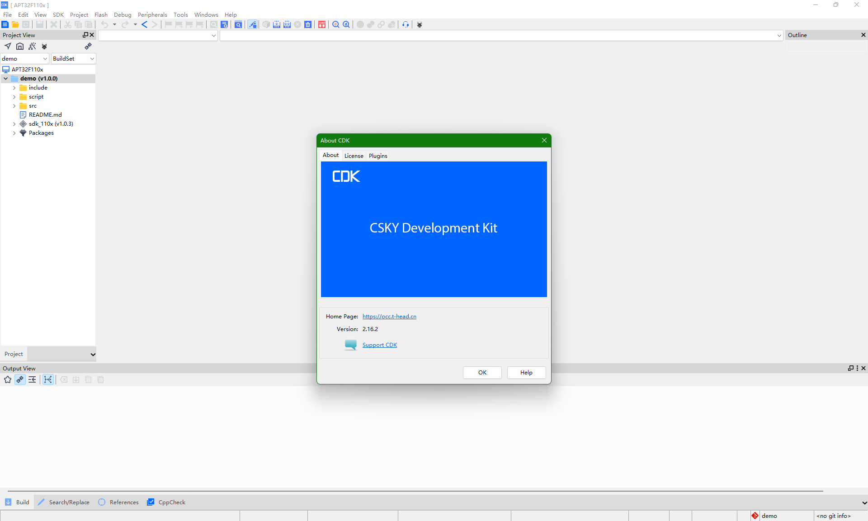
Task: Click the Find in files toolbar icon
Action: pyautogui.click(x=224, y=24)
